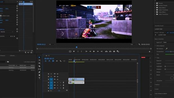This screenshot has height=98, width=174.
Task: Click Mark Out bracket icon
Action: [82, 51]
